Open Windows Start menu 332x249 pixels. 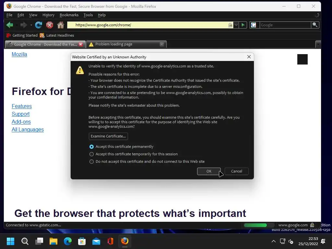pyautogui.click(x=10, y=241)
